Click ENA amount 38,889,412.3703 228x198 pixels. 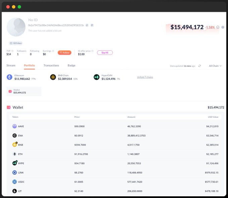tap(136, 136)
